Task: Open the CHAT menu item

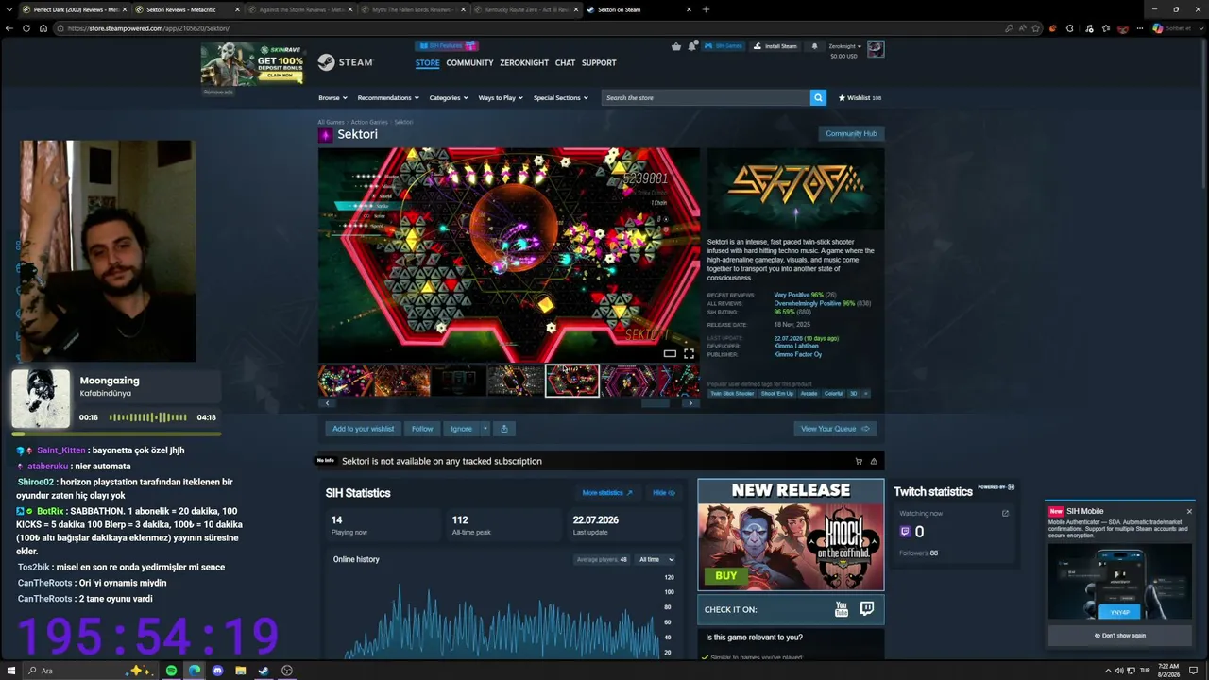Action: point(565,63)
